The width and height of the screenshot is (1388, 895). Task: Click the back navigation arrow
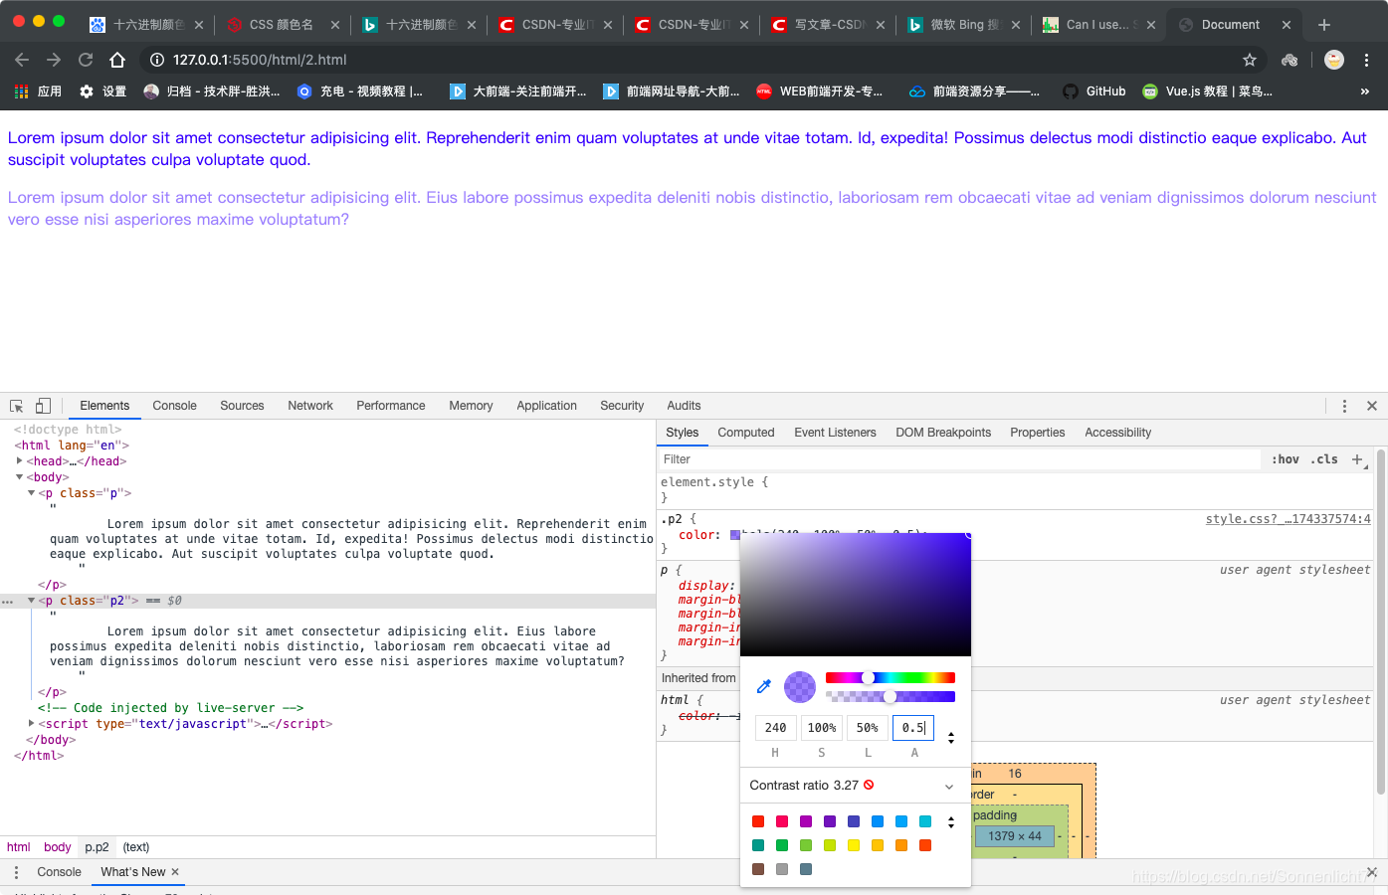[x=22, y=60]
